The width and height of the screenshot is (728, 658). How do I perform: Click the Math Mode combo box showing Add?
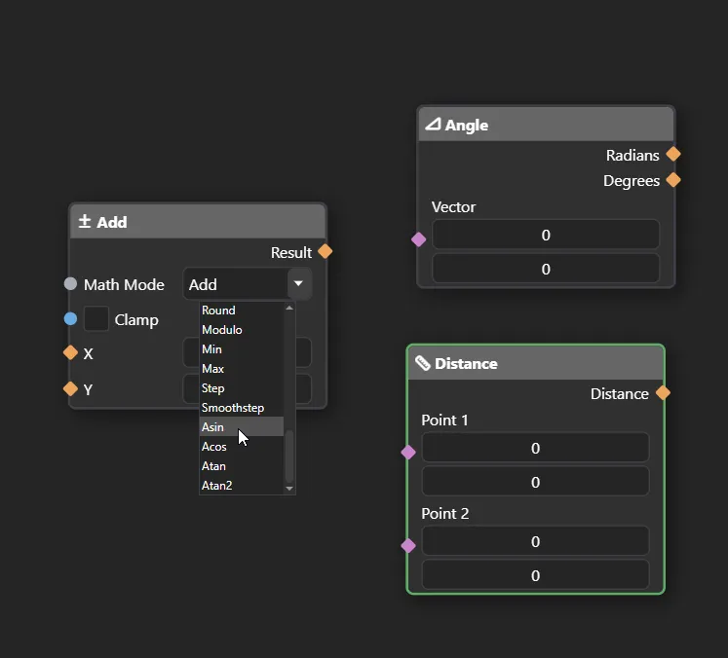click(247, 284)
